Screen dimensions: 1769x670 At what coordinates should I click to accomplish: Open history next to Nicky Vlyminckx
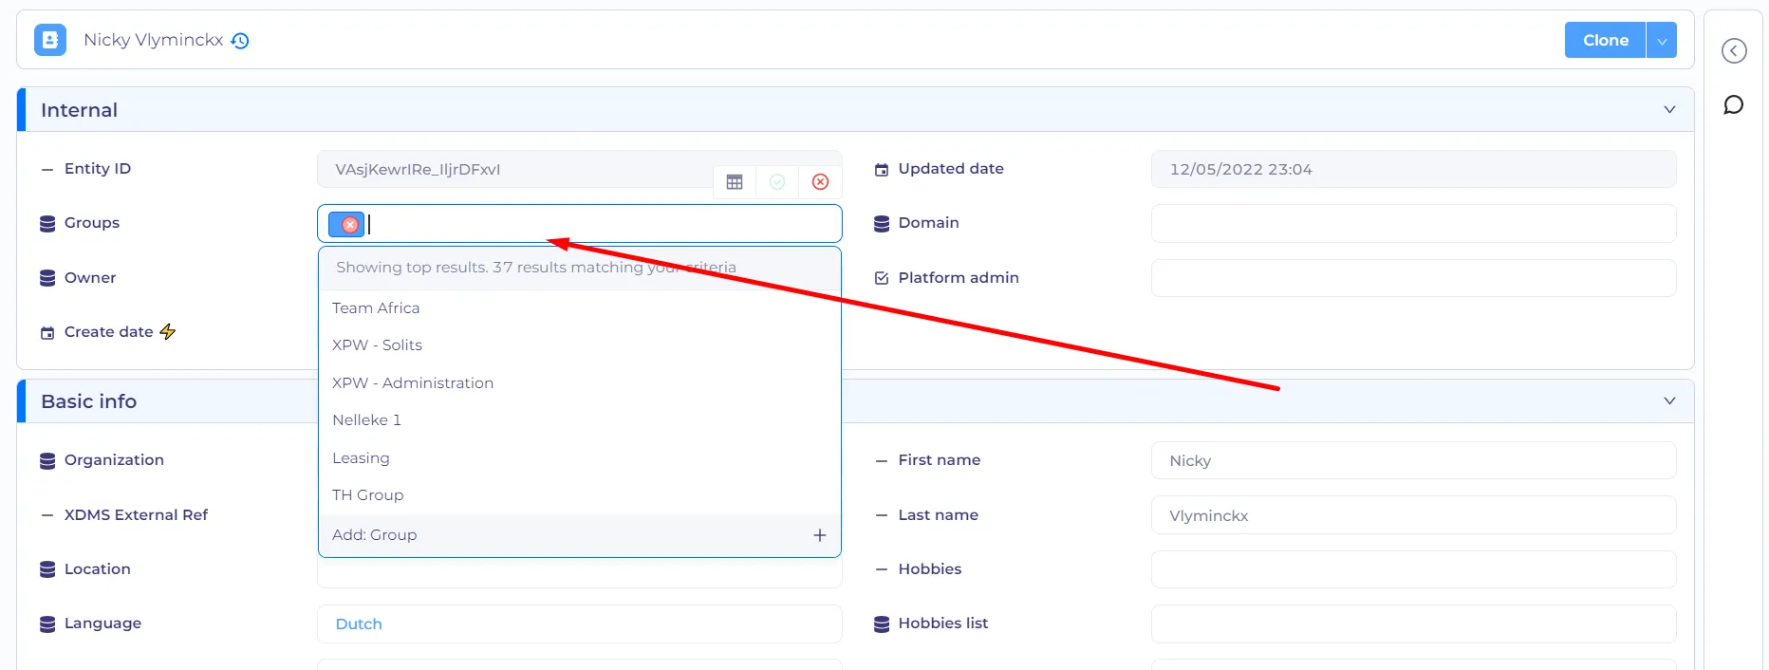pyautogui.click(x=240, y=41)
